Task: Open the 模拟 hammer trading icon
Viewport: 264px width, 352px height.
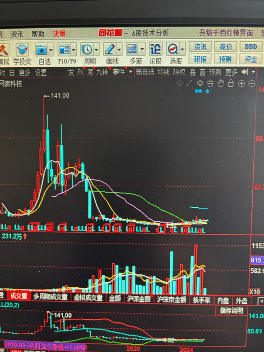Action: tap(4, 50)
